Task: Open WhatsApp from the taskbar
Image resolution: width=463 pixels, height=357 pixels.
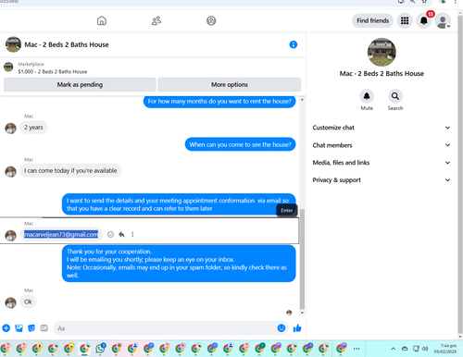Action: (x=100, y=349)
